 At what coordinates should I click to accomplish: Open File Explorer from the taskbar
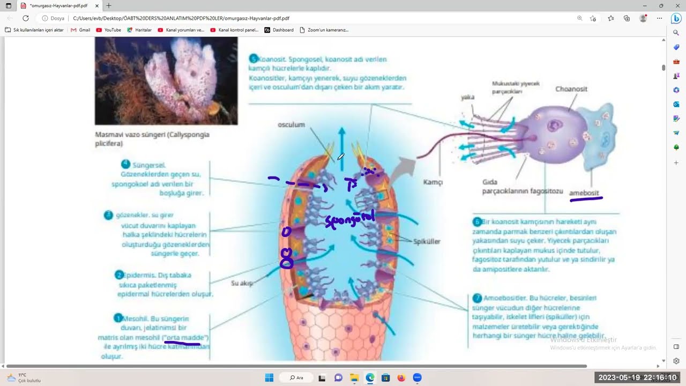click(354, 377)
